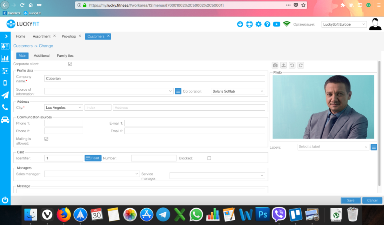
Task: Click the form vertical scrollbar
Action: (379, 123)
